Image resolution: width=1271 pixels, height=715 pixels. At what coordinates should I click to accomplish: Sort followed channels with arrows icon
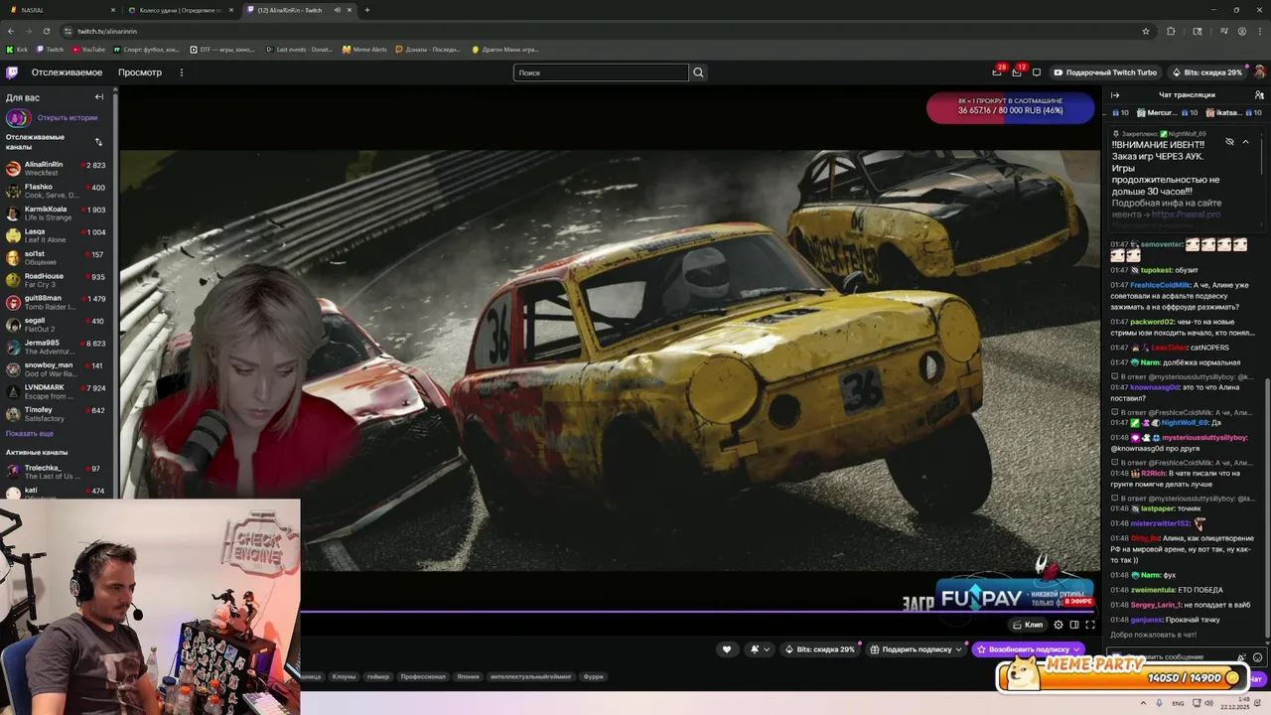(98, 142)
